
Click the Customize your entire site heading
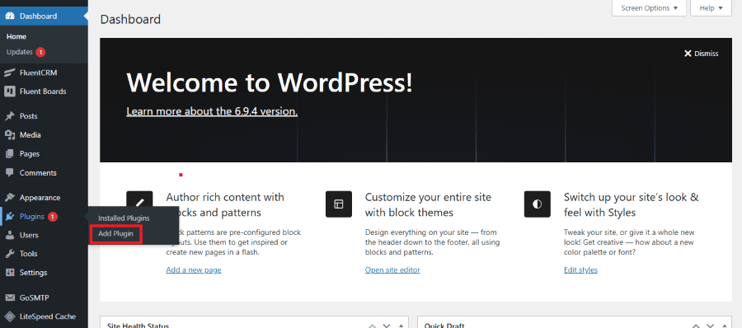tap(428, 205)
